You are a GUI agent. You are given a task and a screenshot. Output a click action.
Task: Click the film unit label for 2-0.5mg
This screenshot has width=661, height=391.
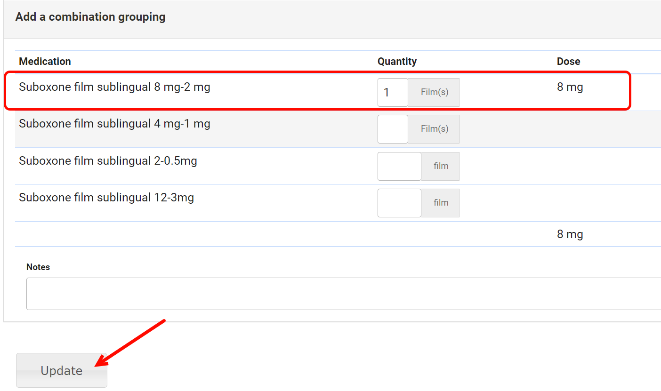[441, 166]
